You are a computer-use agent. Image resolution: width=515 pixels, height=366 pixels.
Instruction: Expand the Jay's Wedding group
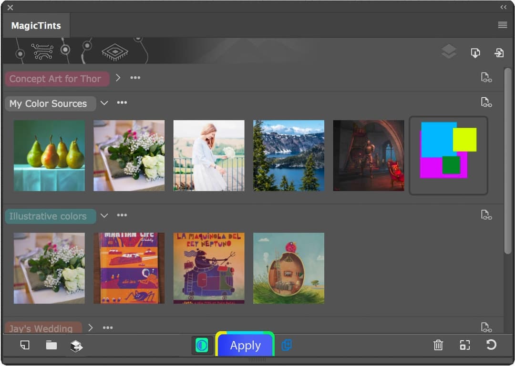pos(90,327)
